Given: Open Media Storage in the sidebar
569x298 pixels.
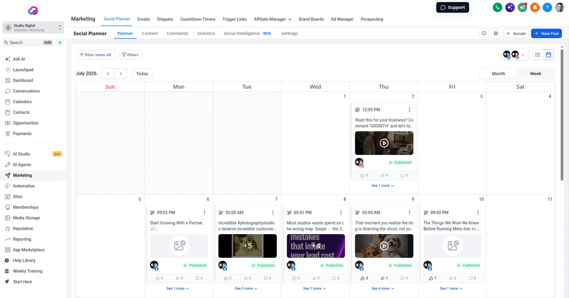Looking at the screenshot, I should (x=26, y=218).
